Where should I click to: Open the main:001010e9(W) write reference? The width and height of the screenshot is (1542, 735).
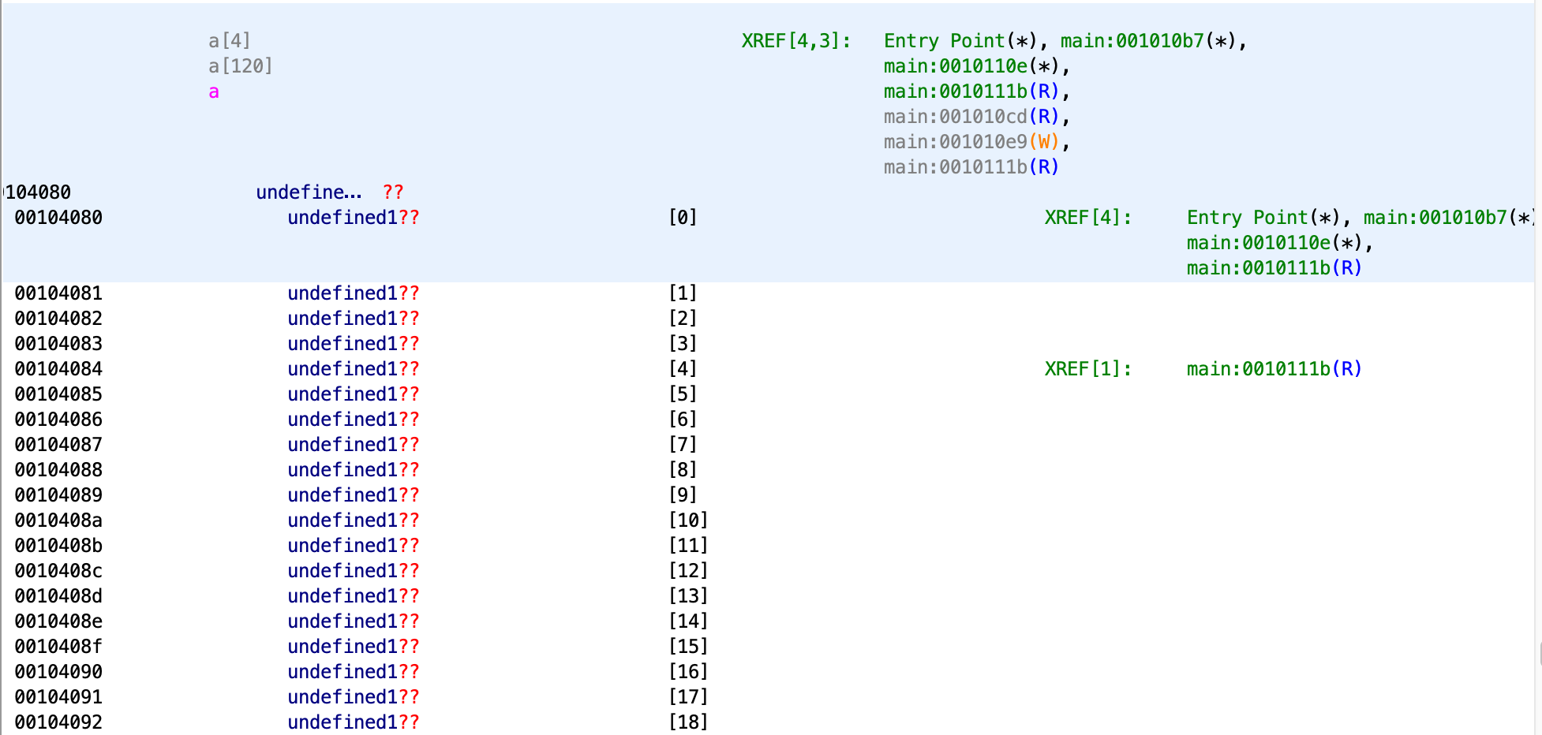pyautogui.click(x=971, y=142)
